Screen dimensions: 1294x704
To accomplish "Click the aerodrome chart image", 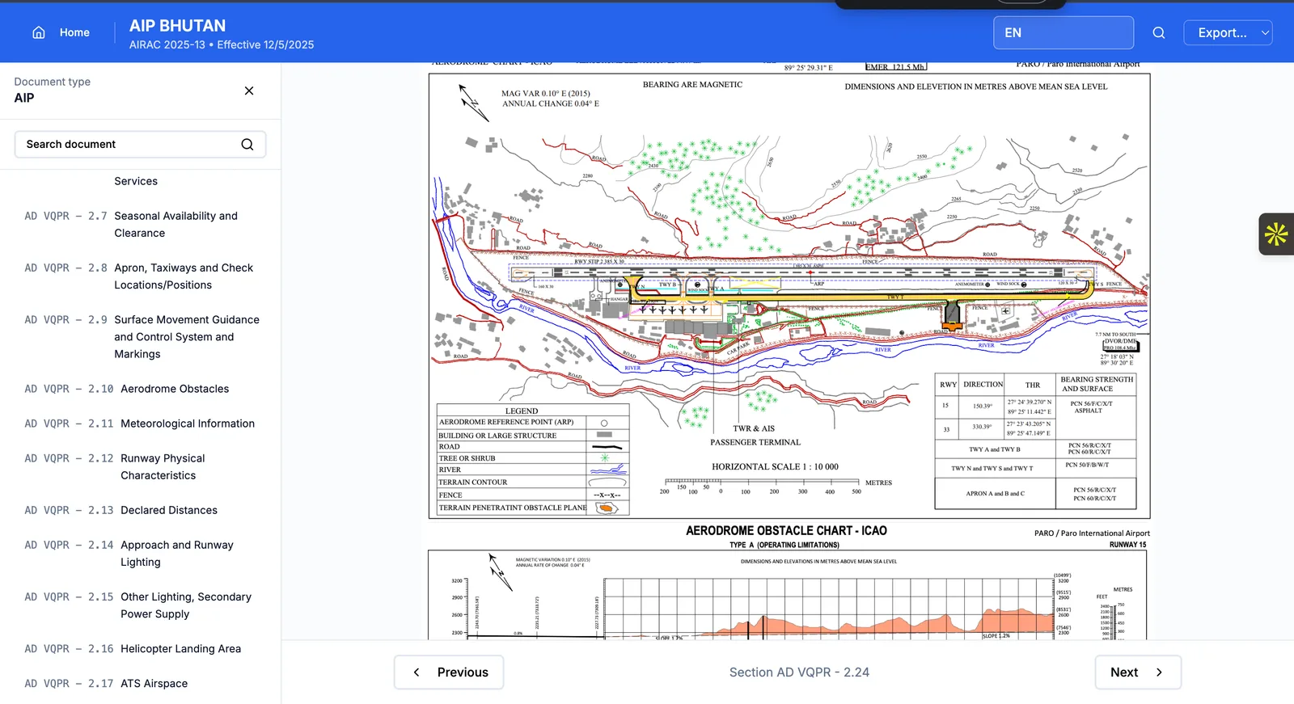I will pos(789,296).
